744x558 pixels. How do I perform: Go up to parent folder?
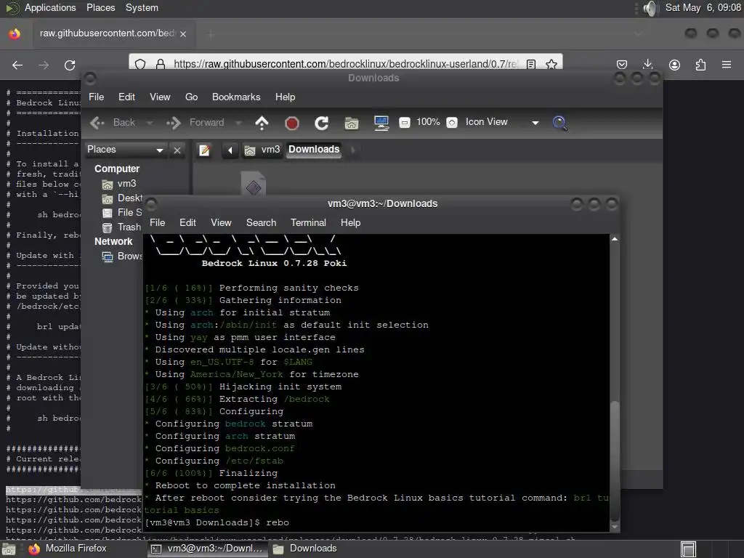click(262, 123)
